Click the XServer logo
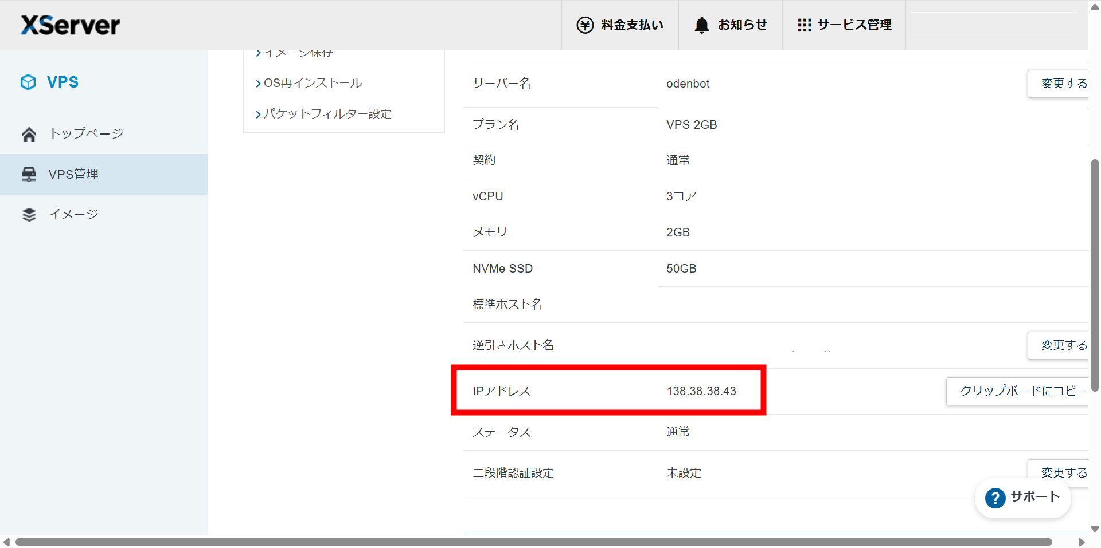Screen dimensions: 1101x548 pyautogui.click(x=71, y=25)
